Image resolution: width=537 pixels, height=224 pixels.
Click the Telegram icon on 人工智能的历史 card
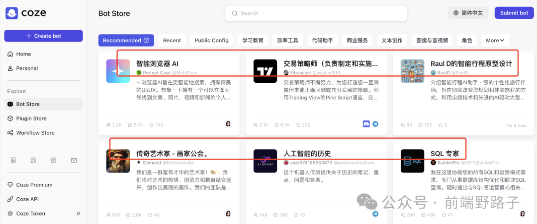point(375,214)
